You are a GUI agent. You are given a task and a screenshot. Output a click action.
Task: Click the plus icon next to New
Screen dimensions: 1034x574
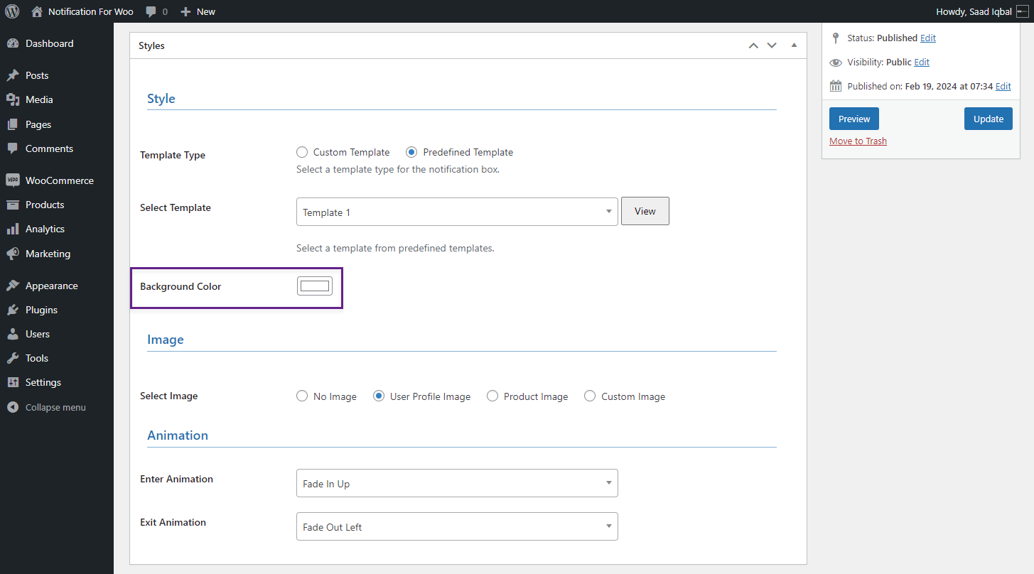(185, 12)
